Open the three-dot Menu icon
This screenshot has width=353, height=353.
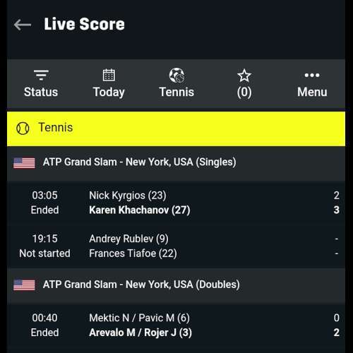click(x=312, y=76)
